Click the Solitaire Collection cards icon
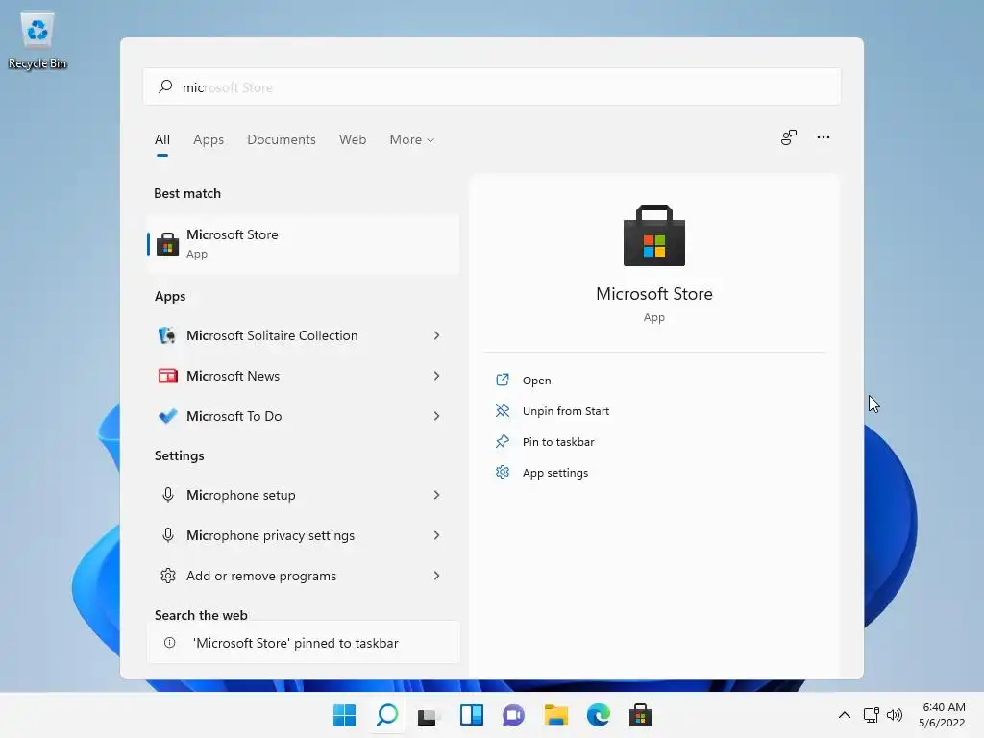The width and height of the screenshot is (984, 738). [x=167, y=335]
